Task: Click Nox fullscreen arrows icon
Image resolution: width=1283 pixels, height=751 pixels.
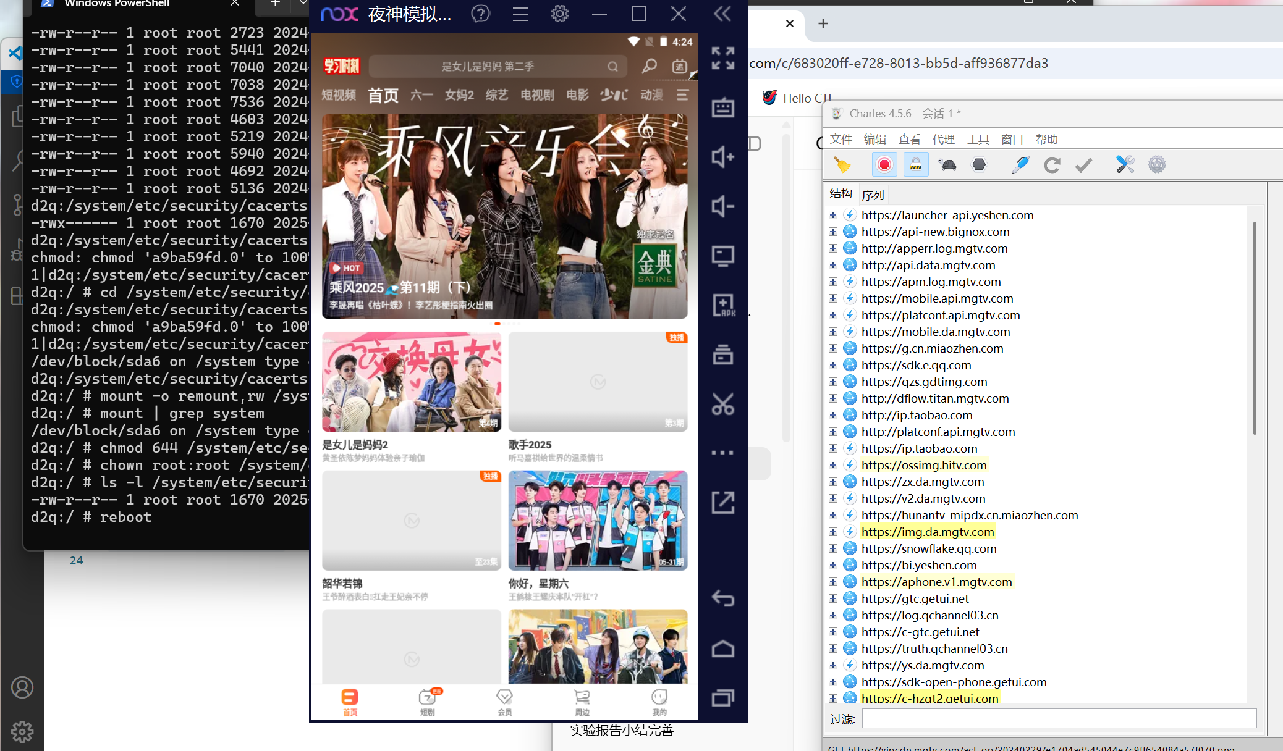Action: tap(722, 58)
